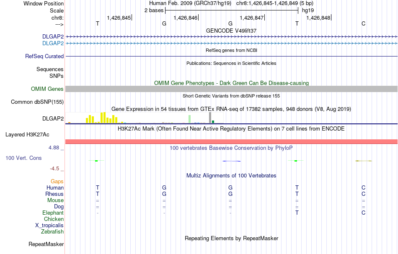Screen dimensions: 398x254
Task: Click Repeating Elements by RepeatMasker title
Action: click(x=232, y=239)
